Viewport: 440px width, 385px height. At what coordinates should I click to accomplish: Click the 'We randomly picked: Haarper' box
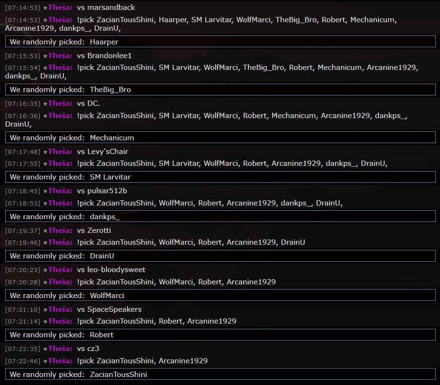pyautogui.click(x=220, y=42)
